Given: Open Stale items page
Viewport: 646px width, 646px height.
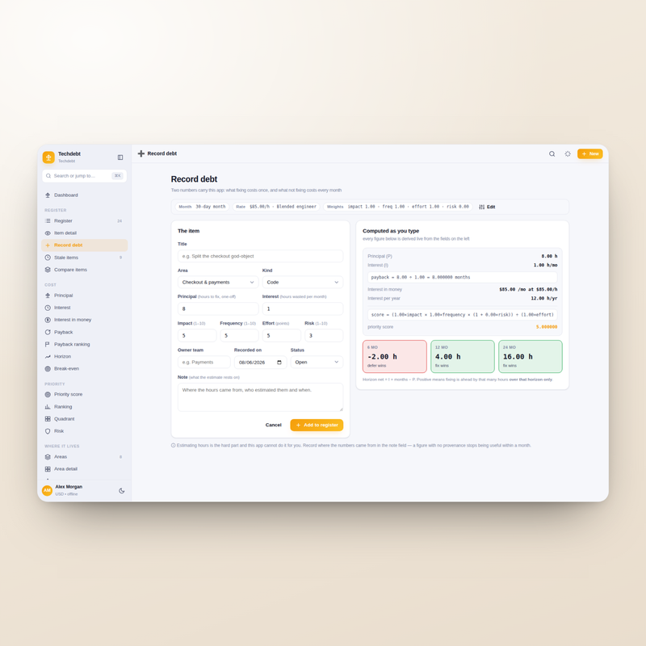Looking at the screenshot, I should click(x=85, y=258).
